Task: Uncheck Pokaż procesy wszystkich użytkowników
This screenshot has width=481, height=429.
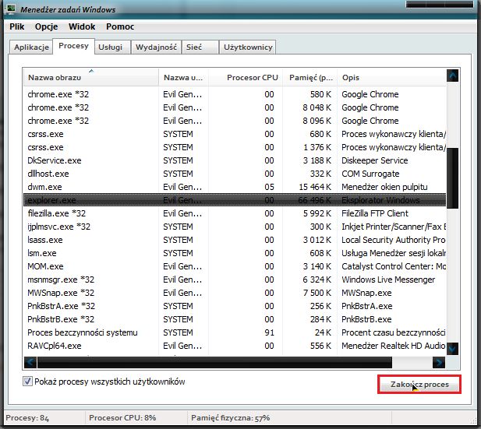Action: [27, 382]
